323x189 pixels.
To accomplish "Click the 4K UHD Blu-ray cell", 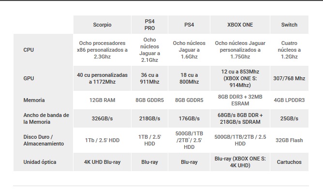I will (x=102, y=162).
